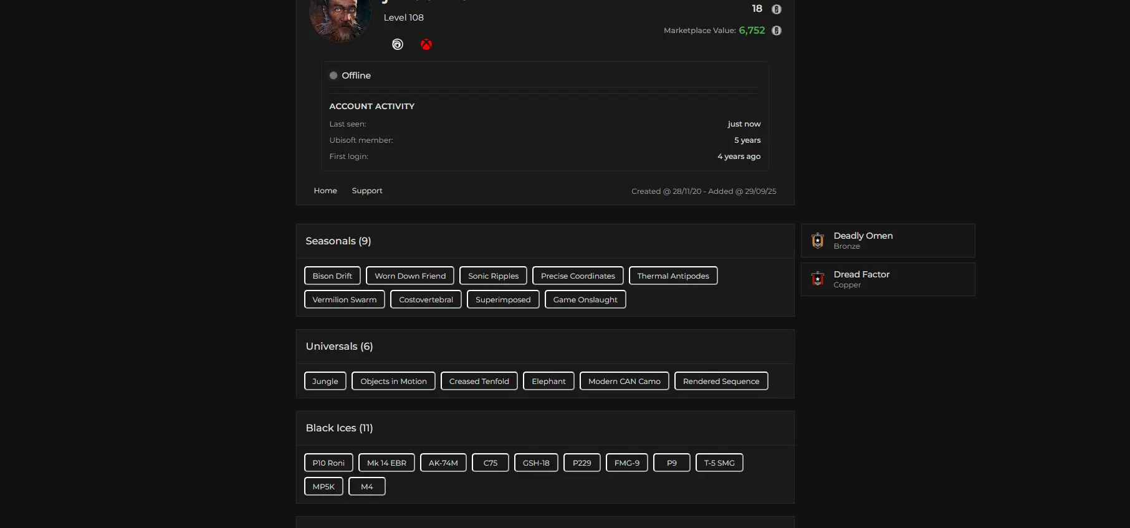Screen dimensions: 1130x528
Task: Select the Modern CAN Camo tag
Action: tap(625, 381)
